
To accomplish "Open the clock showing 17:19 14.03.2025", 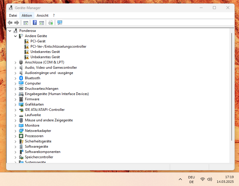I will click(225, 179).
